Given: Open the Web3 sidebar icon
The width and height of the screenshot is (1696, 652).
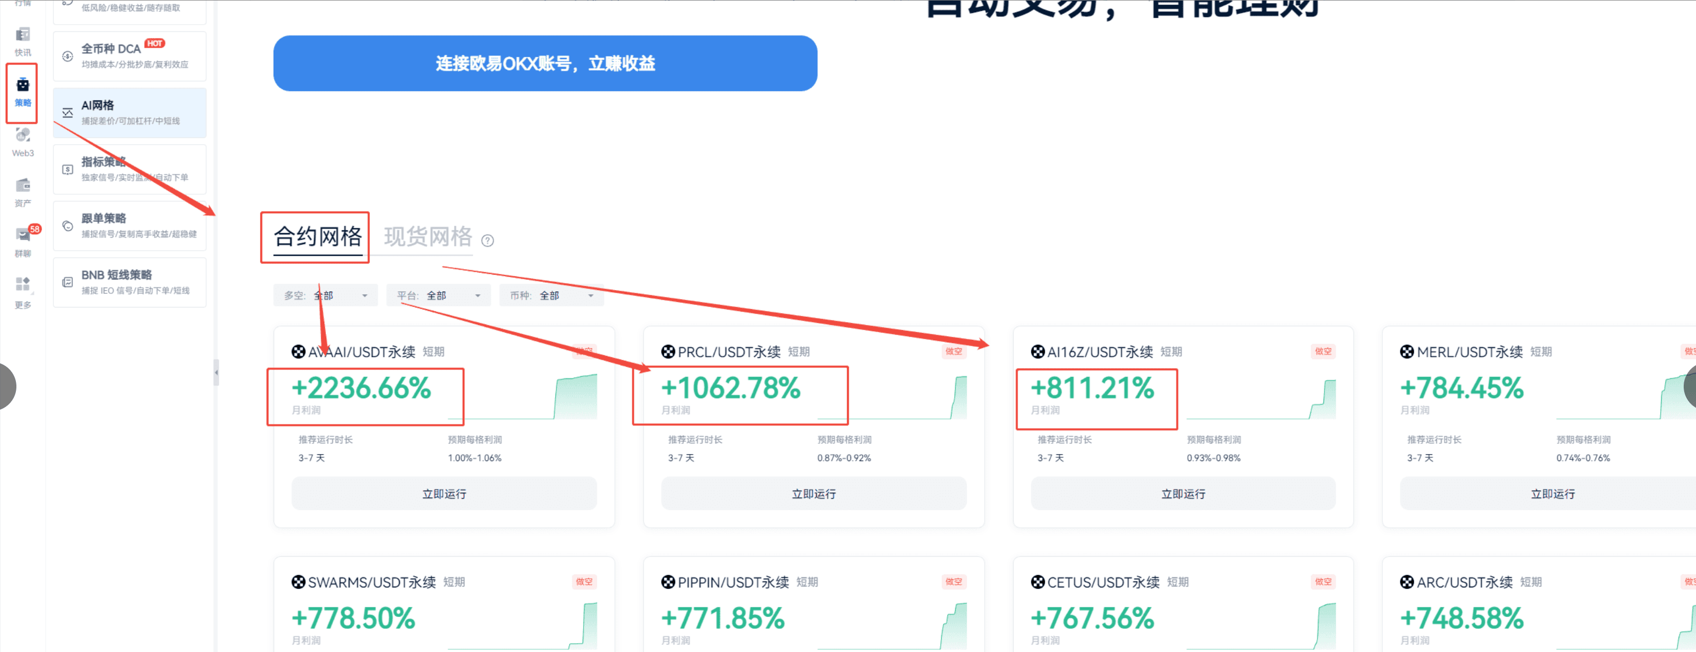Looking at the screenshot, I should 23,135.
